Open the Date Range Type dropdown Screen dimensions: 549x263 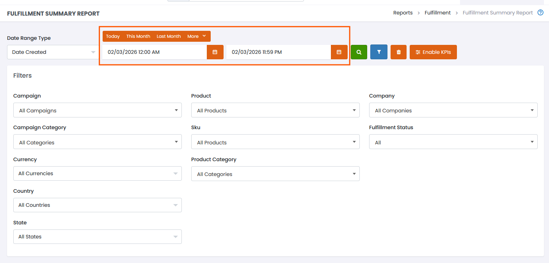[53, 52]
